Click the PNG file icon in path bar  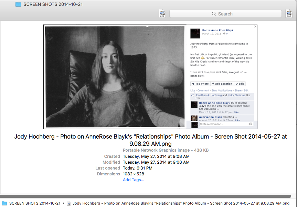click(x=69, y=204)
